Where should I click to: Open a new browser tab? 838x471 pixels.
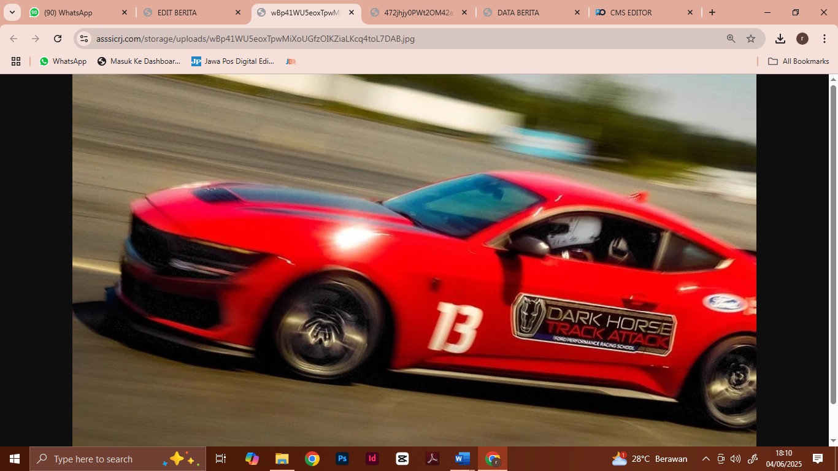[712, 12]
